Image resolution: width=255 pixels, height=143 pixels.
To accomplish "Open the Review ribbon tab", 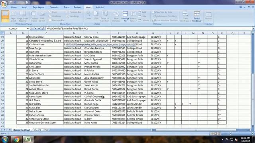I will click(x=77, y=7).
